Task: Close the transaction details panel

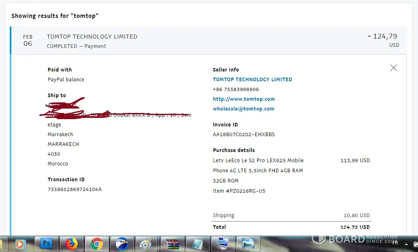Action: [394, 68]
